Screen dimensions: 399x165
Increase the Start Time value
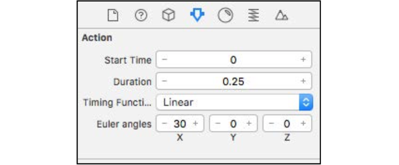click(x=303, y=60)
